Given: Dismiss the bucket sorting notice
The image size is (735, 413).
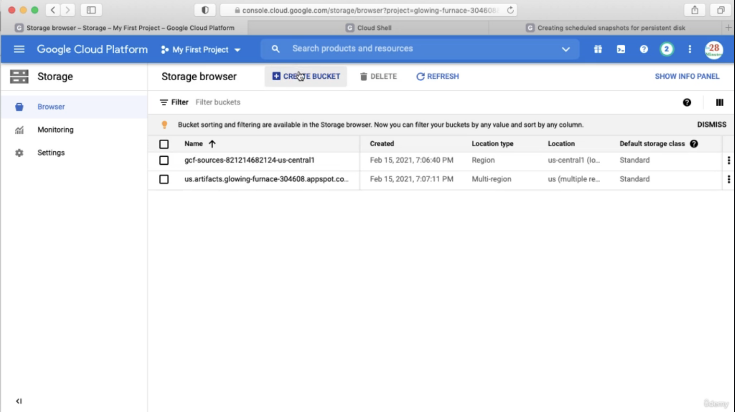Looking at the screenshot, I should (x=712, y=124).
